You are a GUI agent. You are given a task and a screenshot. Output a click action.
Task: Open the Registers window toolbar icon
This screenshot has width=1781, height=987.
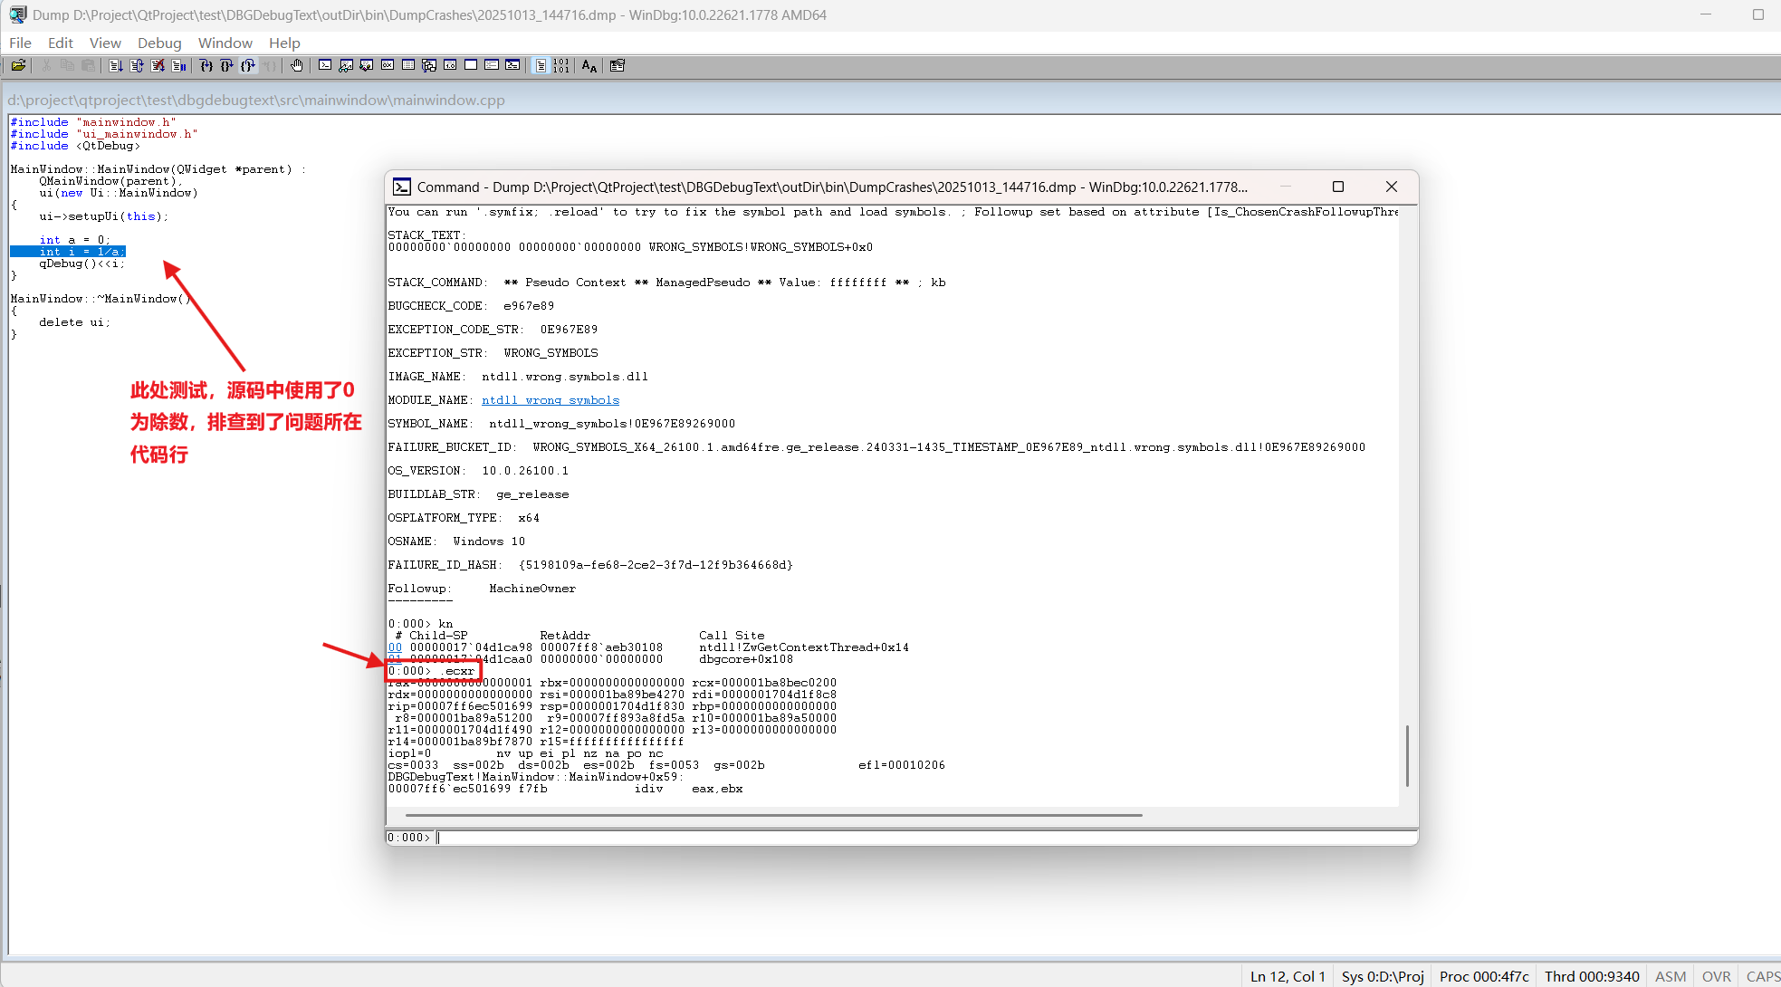pos(387,65)
